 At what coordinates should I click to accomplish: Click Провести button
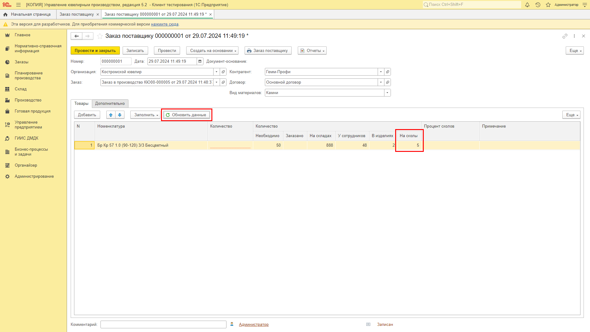pos(167,51)
